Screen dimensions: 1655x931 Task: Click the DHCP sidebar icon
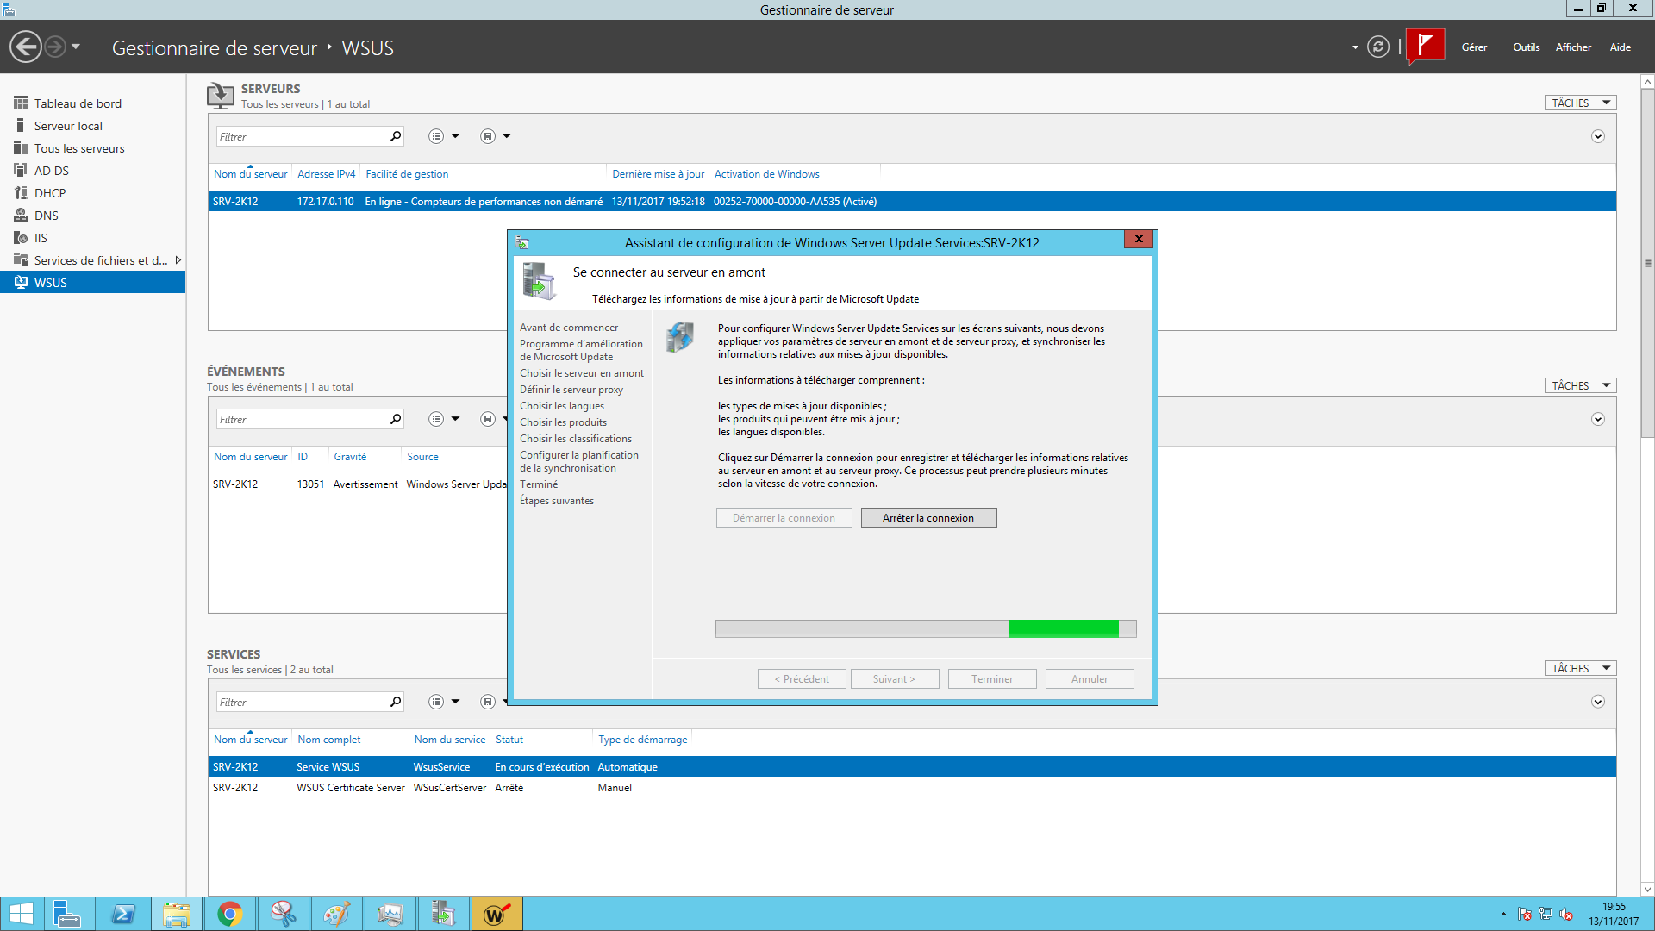pos(21,192)
